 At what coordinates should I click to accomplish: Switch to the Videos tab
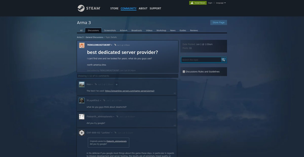pyautogui.click(x=149, y=30)
